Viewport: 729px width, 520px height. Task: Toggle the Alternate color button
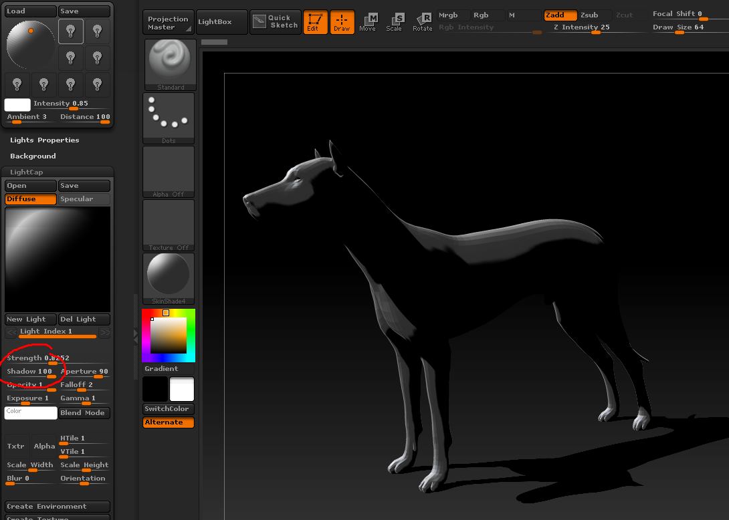click(169, 422)
